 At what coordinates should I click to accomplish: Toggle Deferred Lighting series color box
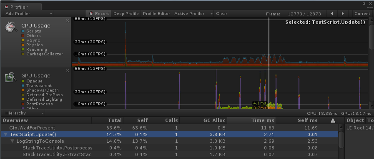tap(23, 99)
